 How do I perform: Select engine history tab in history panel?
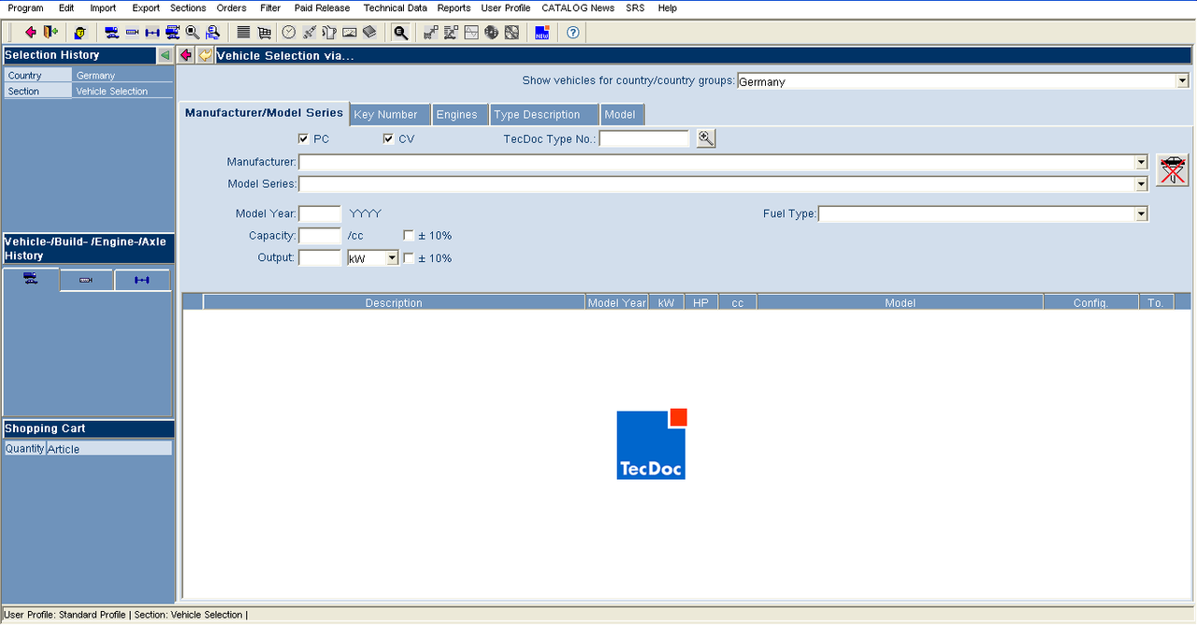(x=86, y=280)
